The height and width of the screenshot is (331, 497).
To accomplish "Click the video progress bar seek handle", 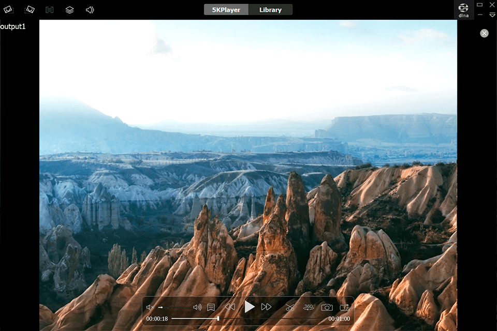I will (x=218, y=319).
